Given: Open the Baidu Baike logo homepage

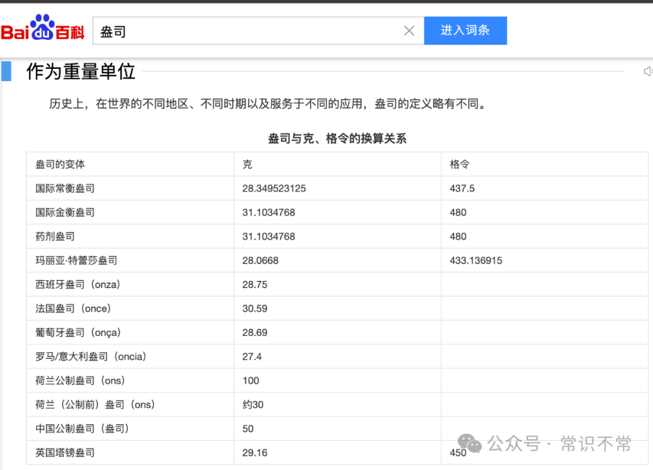Looking at the screenshot, I should coord(42,28).
